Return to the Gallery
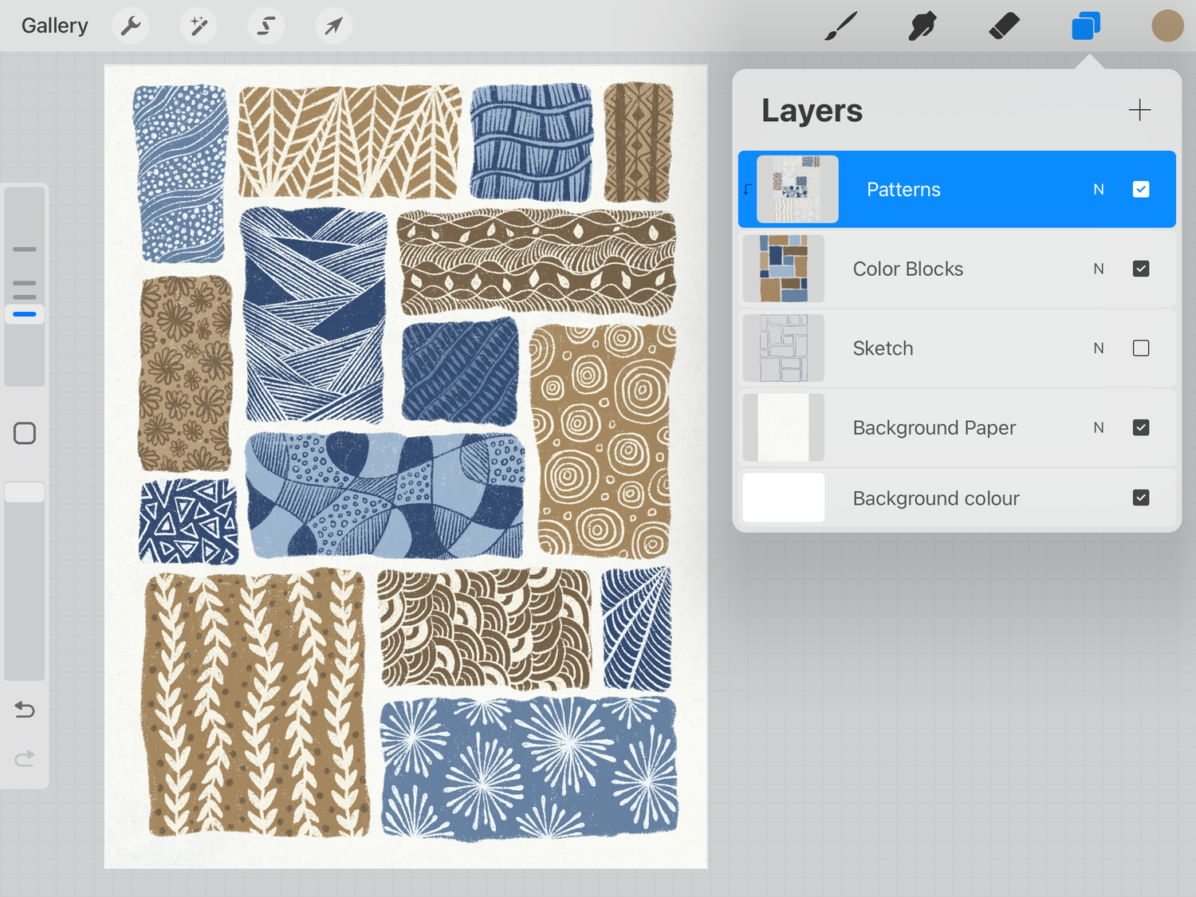This screenshot has height=897, width=1196. (53, 25)
